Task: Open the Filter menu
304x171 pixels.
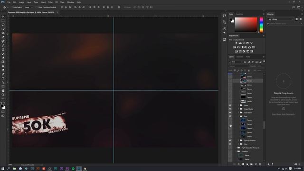Action: point(50,2)
